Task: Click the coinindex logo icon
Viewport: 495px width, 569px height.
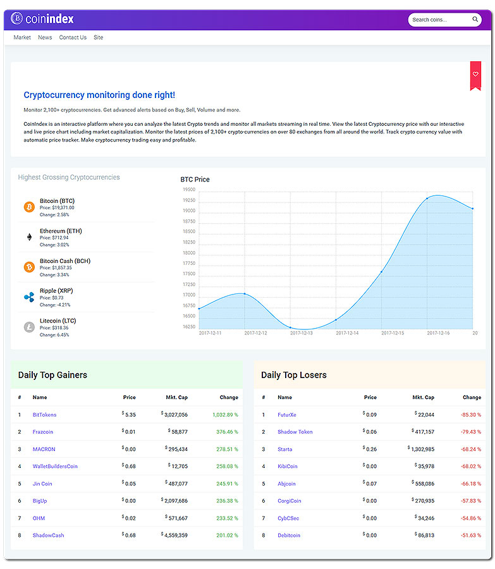Action: click(x=16, y=18)
